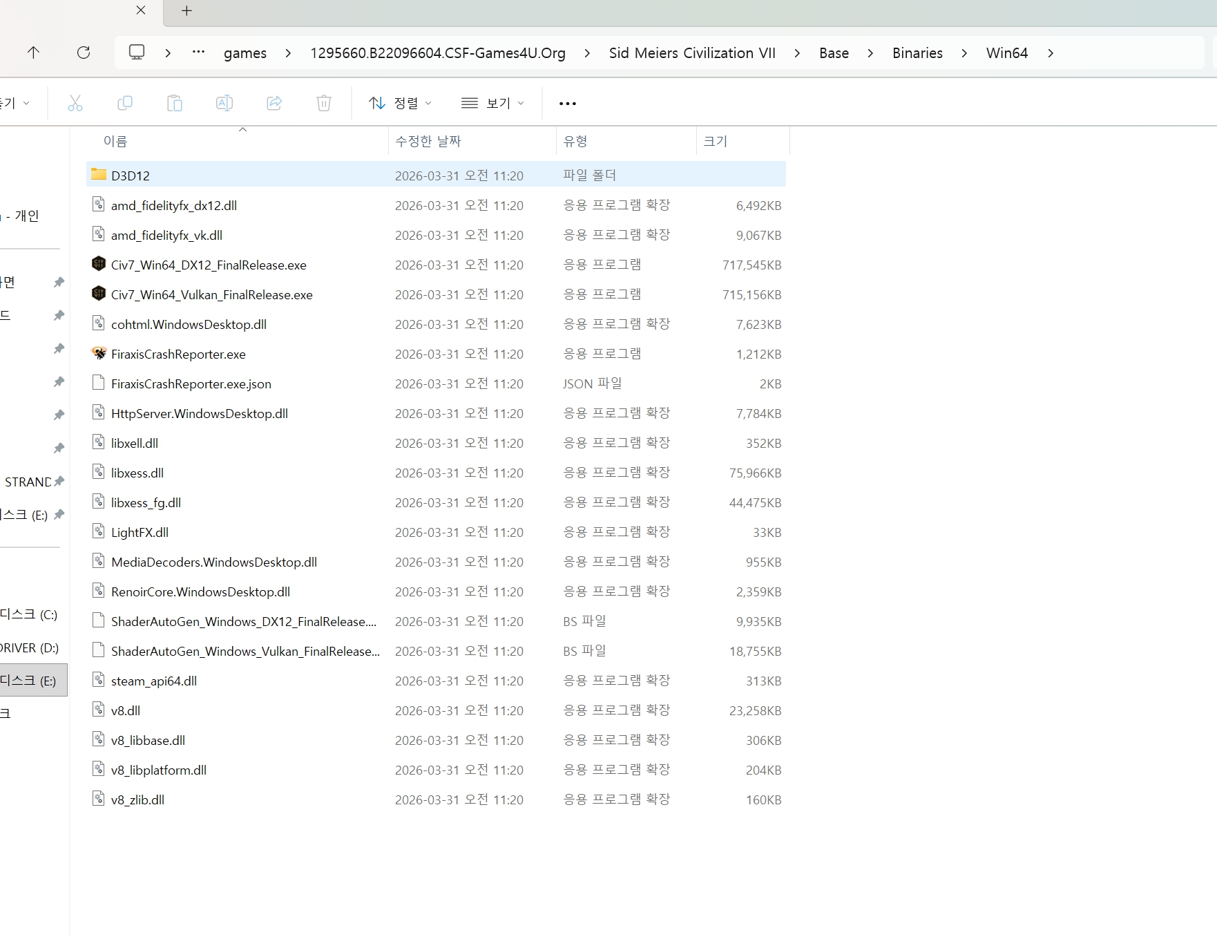Click the Copy icon in toolbar

[x=125, y=103]
